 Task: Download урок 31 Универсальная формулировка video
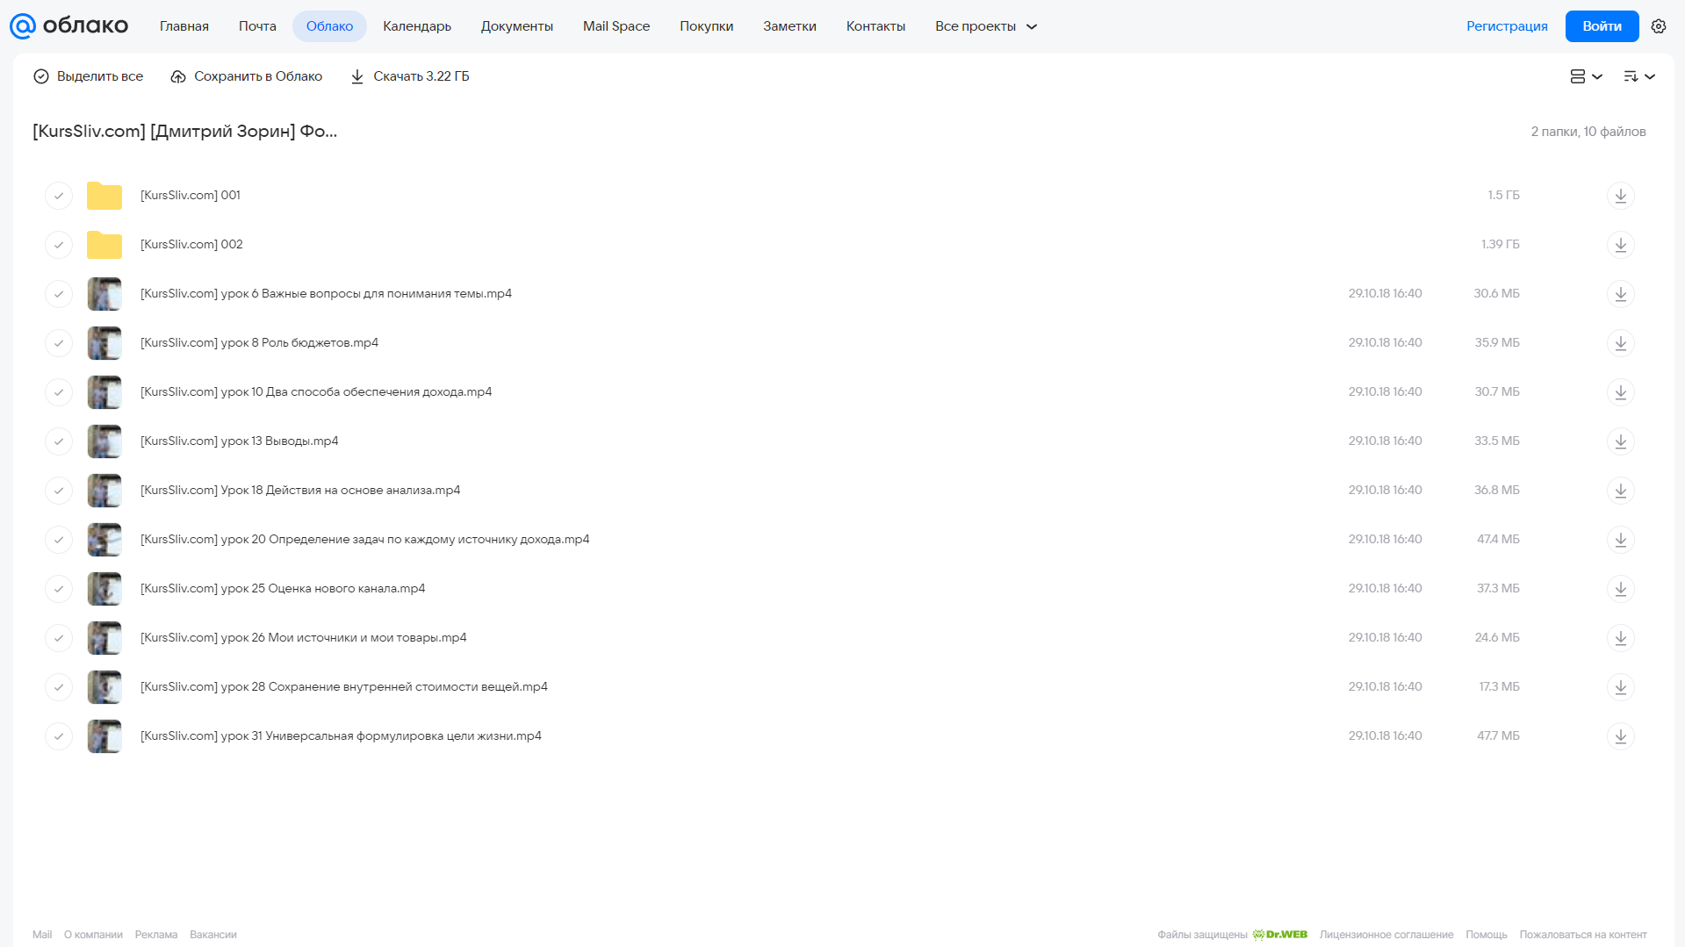pos(1620,735)
